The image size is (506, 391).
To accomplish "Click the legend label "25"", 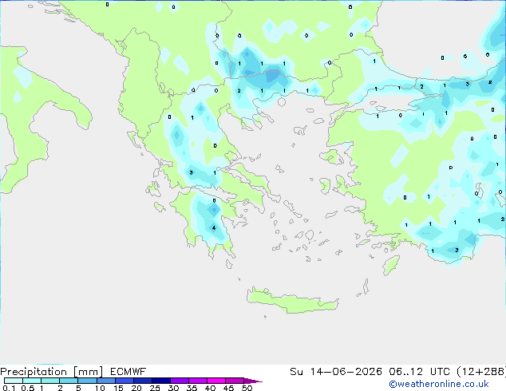I will 155,388.
